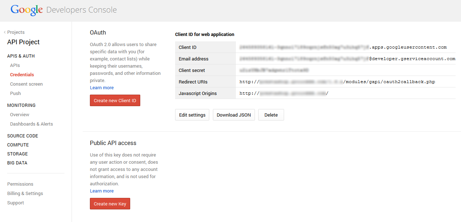Open the Push sidebar item

tap(15, 94)
